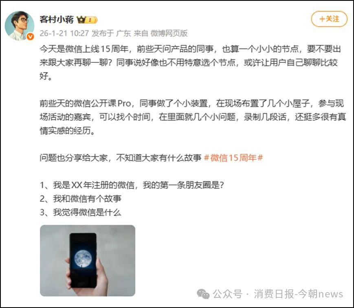Click the gold level I badge

pos(91,20)
